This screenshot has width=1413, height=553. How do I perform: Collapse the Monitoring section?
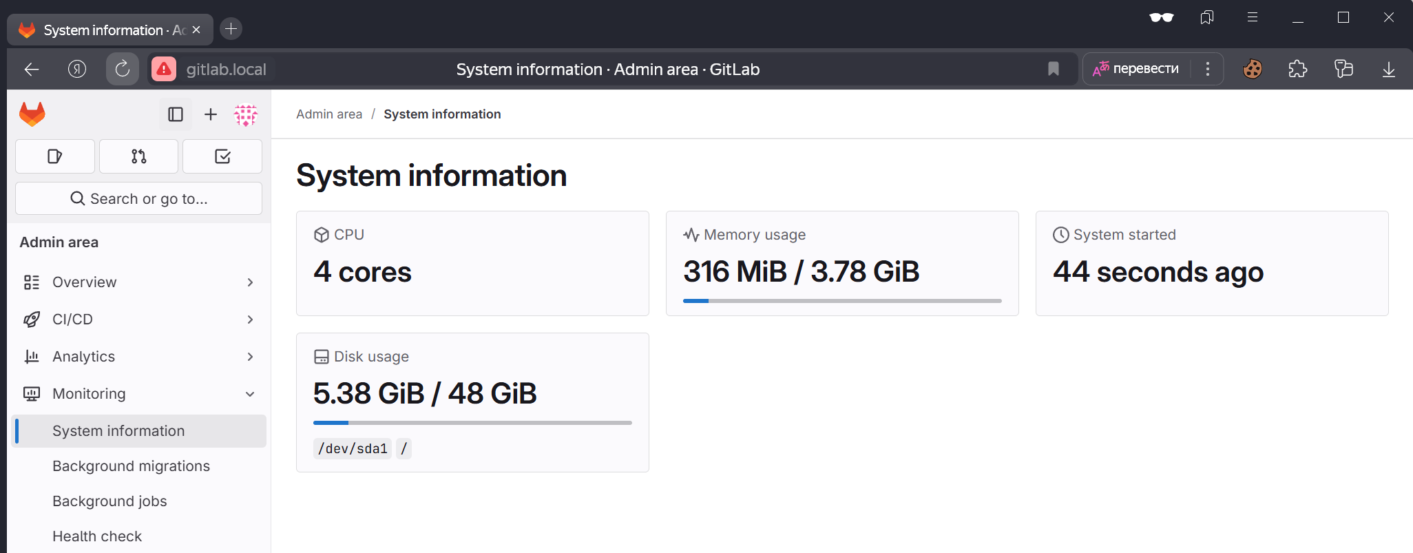[138, 394]
